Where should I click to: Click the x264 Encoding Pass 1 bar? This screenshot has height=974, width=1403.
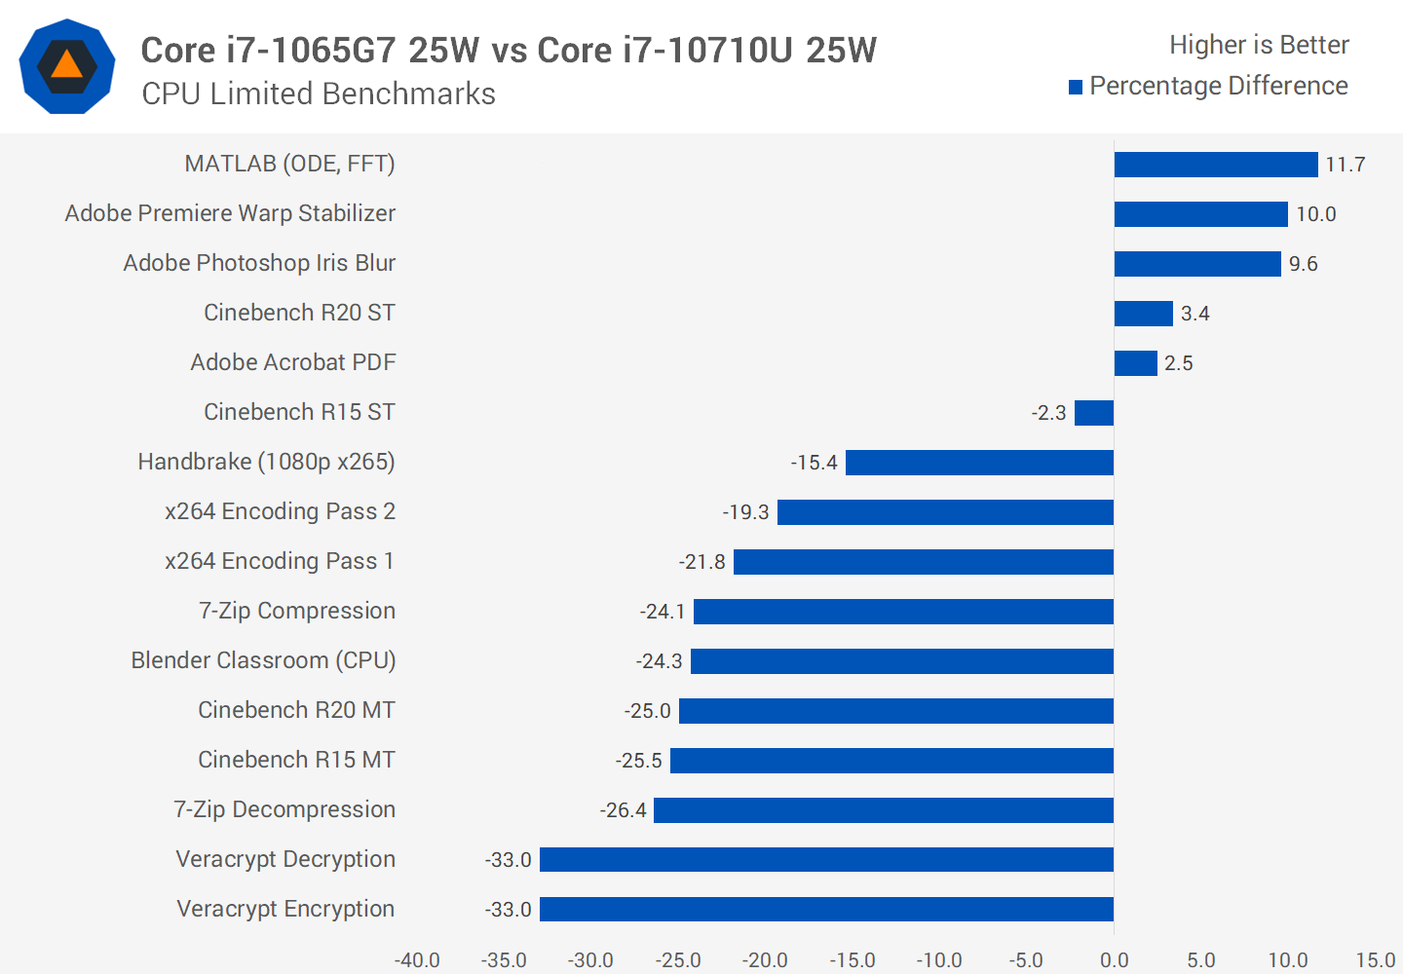click(x=924, y=562)
